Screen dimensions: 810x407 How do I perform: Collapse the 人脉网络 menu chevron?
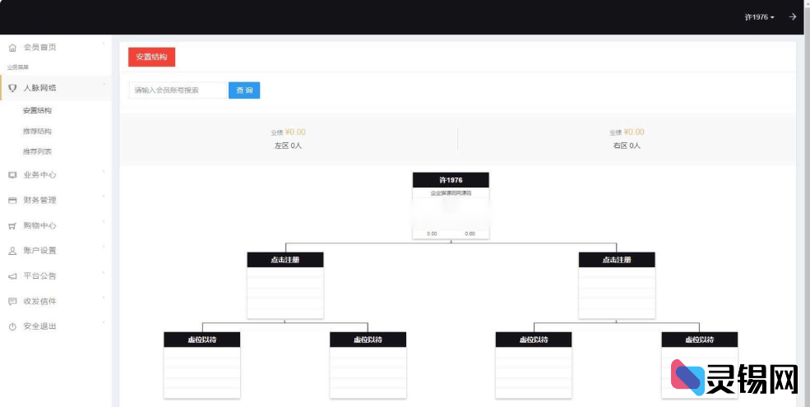(x=104, y=85)
